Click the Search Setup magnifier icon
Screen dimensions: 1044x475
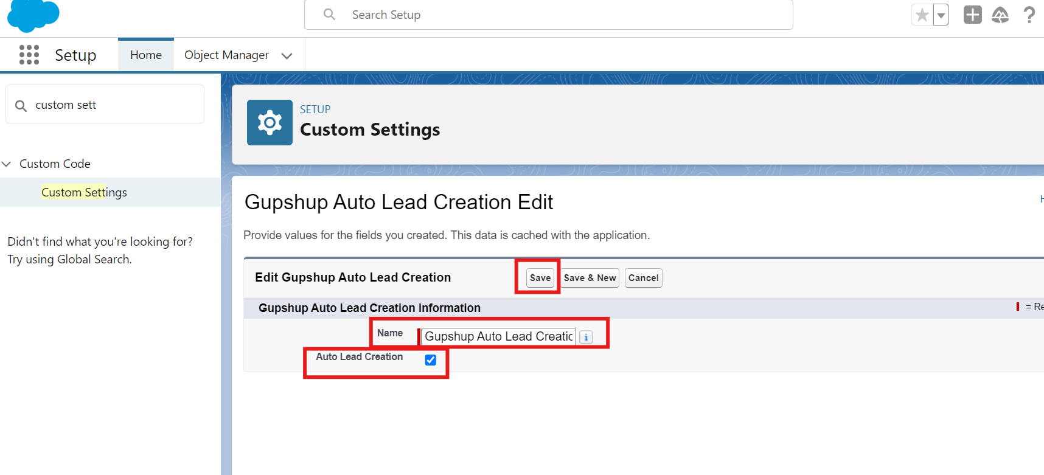[x=329, y=14]
